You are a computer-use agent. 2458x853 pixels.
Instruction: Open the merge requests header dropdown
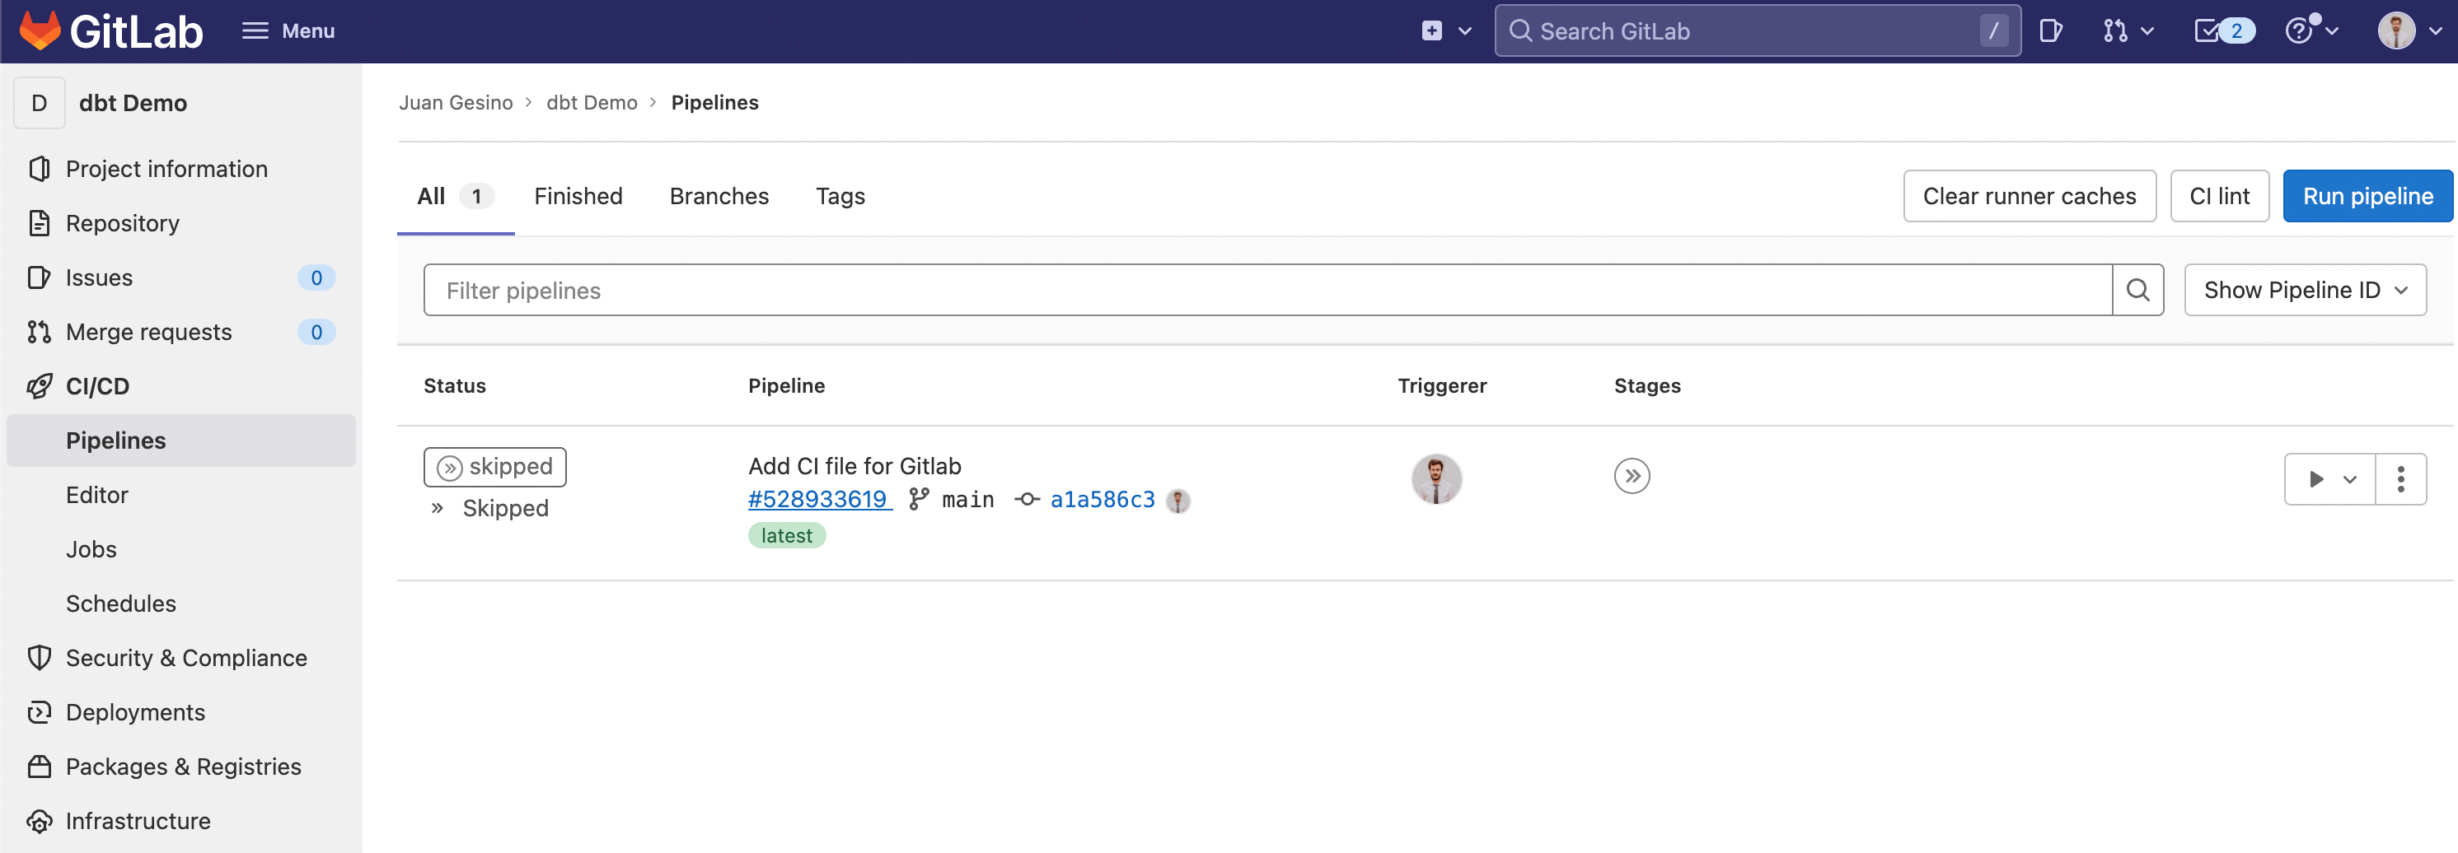pyautogui.click(x=2128, y=31)
